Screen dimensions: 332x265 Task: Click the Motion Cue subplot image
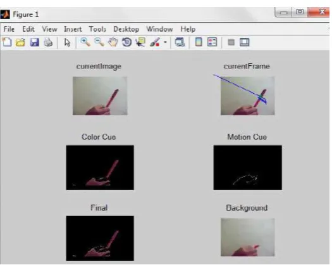pyautogui.click(x=248, y=167)
